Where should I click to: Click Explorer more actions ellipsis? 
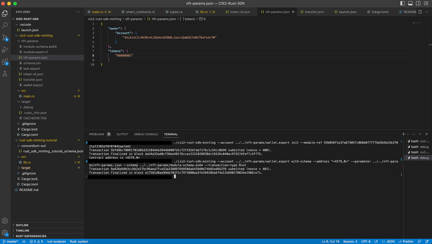pos(78,12)
